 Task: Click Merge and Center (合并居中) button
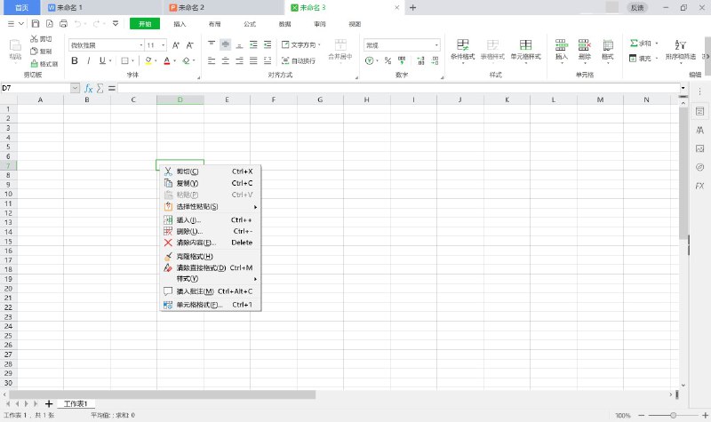tap(340, 50)
